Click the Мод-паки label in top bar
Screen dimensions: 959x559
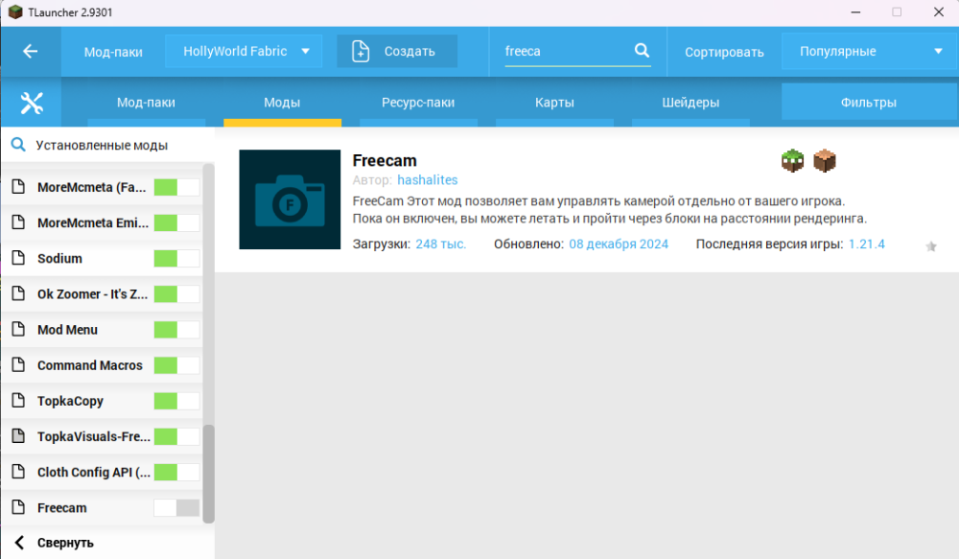click(113, 52)
